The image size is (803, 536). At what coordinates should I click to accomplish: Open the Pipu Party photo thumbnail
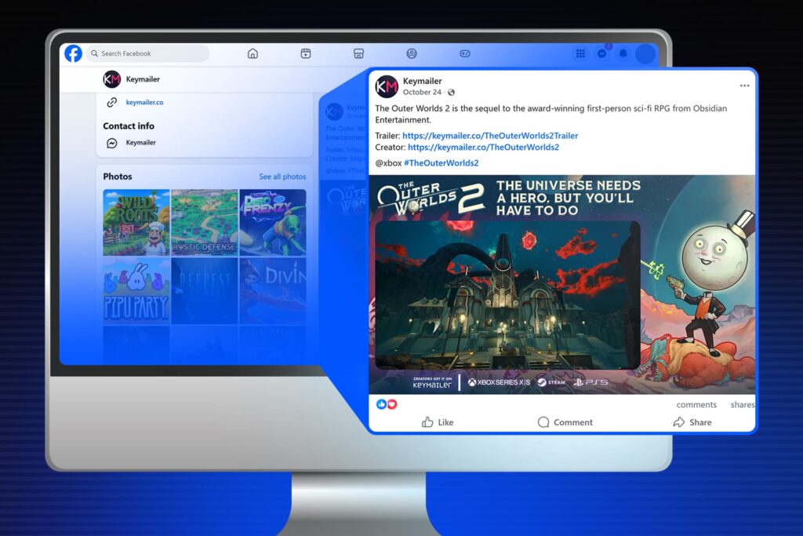pos(136,290)
